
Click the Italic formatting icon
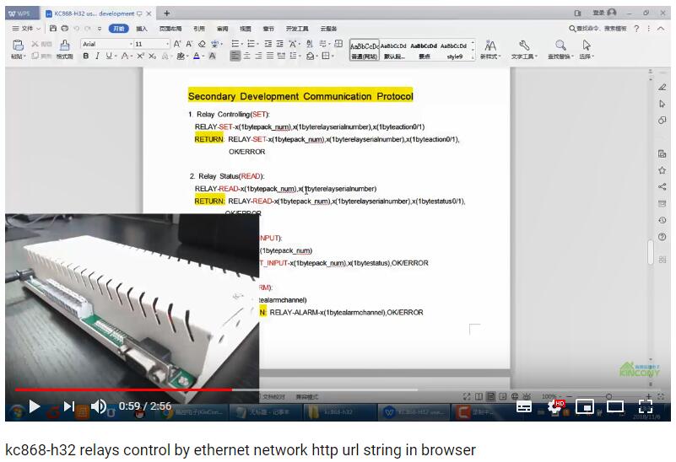pos(97,56)
